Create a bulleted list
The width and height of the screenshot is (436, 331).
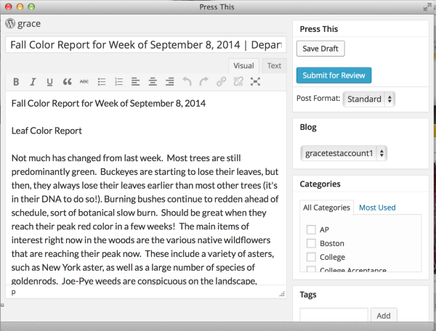[x=102, y=81]
